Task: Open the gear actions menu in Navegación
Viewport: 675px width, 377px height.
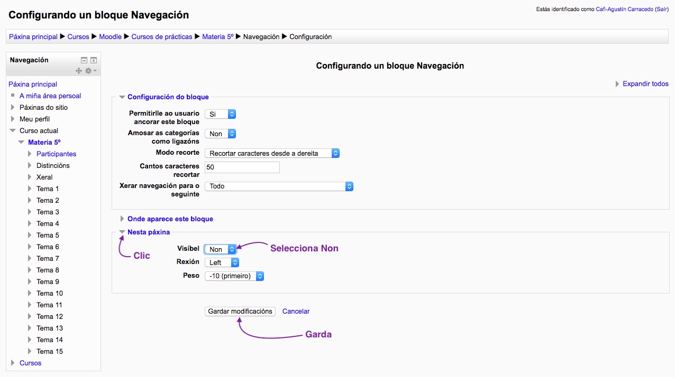Action: click(x=90, y=71)
